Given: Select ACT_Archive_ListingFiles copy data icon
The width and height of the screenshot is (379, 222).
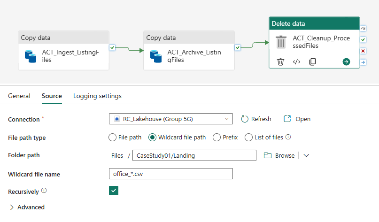Looking at the screenshot, I should point(156,56).
